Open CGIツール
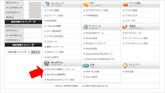The image size is (165, 93). tap(52, 42)
